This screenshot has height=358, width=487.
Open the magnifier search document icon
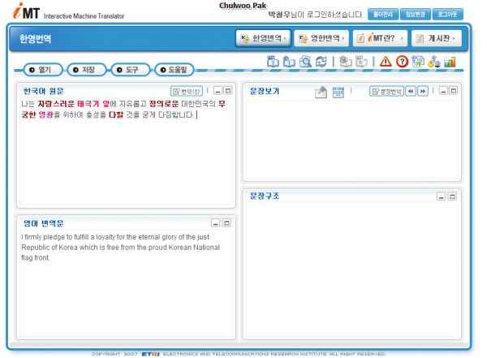click(305, 61)
